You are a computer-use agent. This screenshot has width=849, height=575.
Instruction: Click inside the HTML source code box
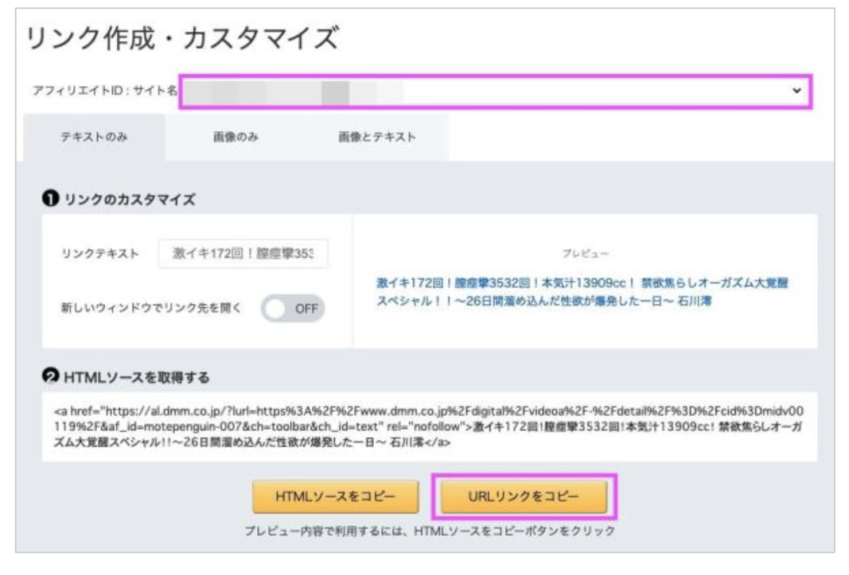coord(429,426)
